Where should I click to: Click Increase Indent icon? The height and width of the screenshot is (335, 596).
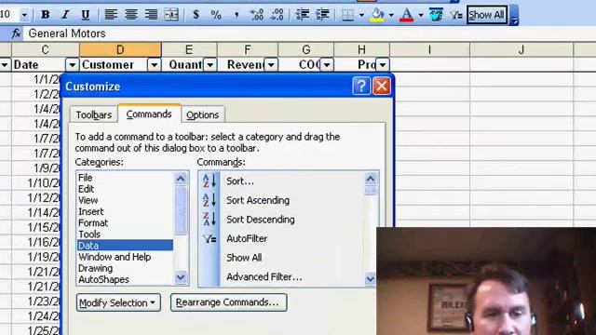(323, 15)
